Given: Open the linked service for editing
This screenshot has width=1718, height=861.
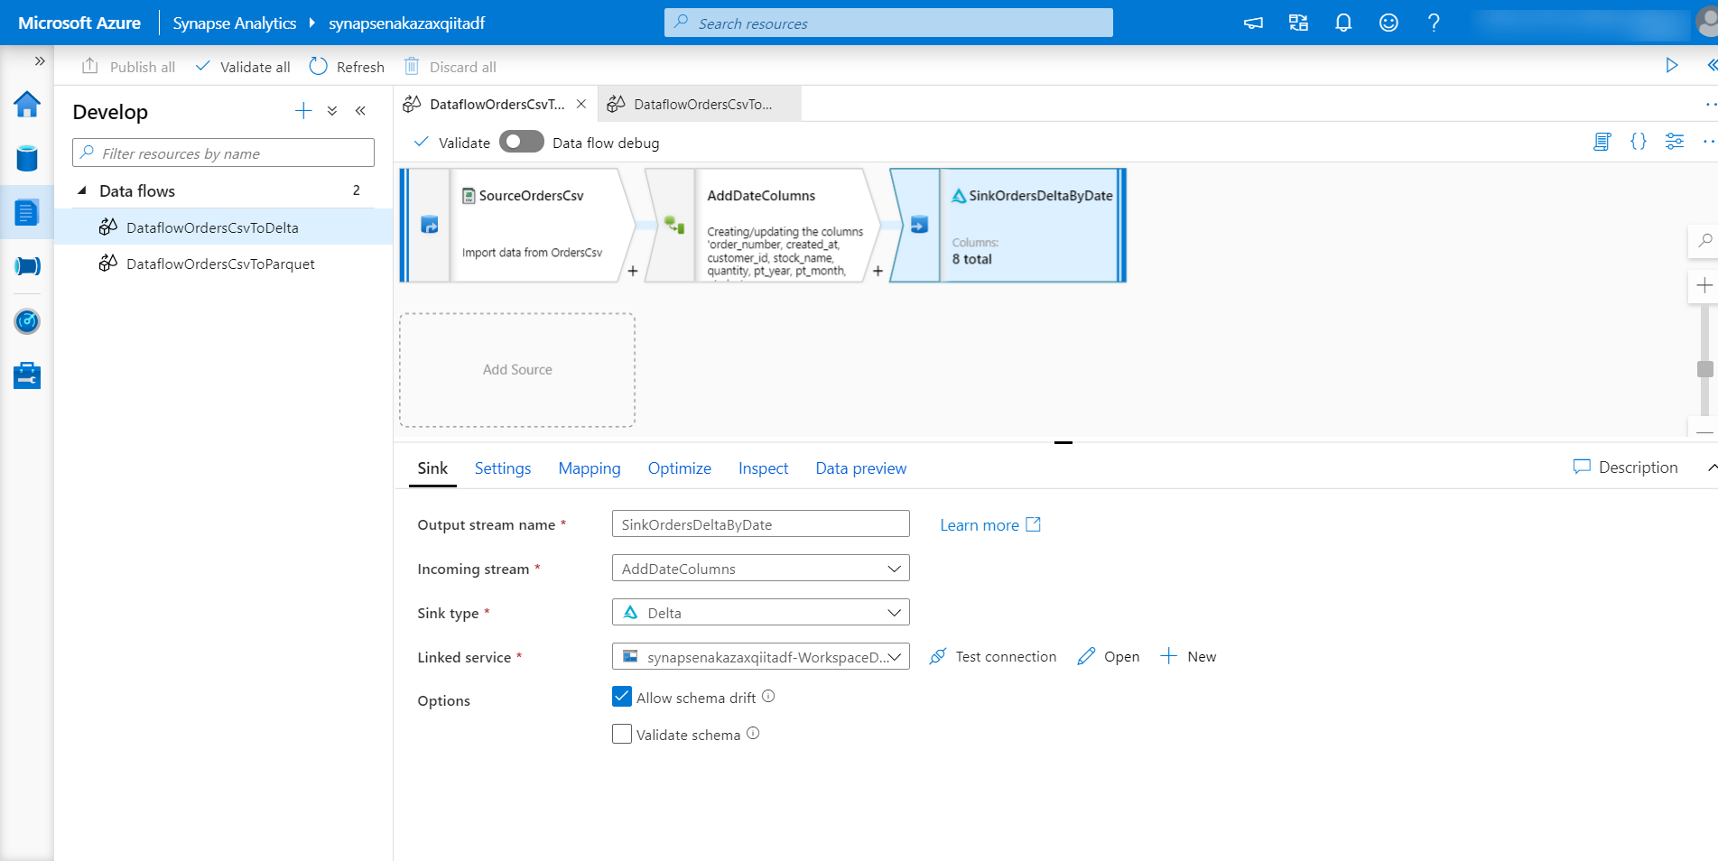Looking at the screenshot, I should click(x=1109, y=657).
